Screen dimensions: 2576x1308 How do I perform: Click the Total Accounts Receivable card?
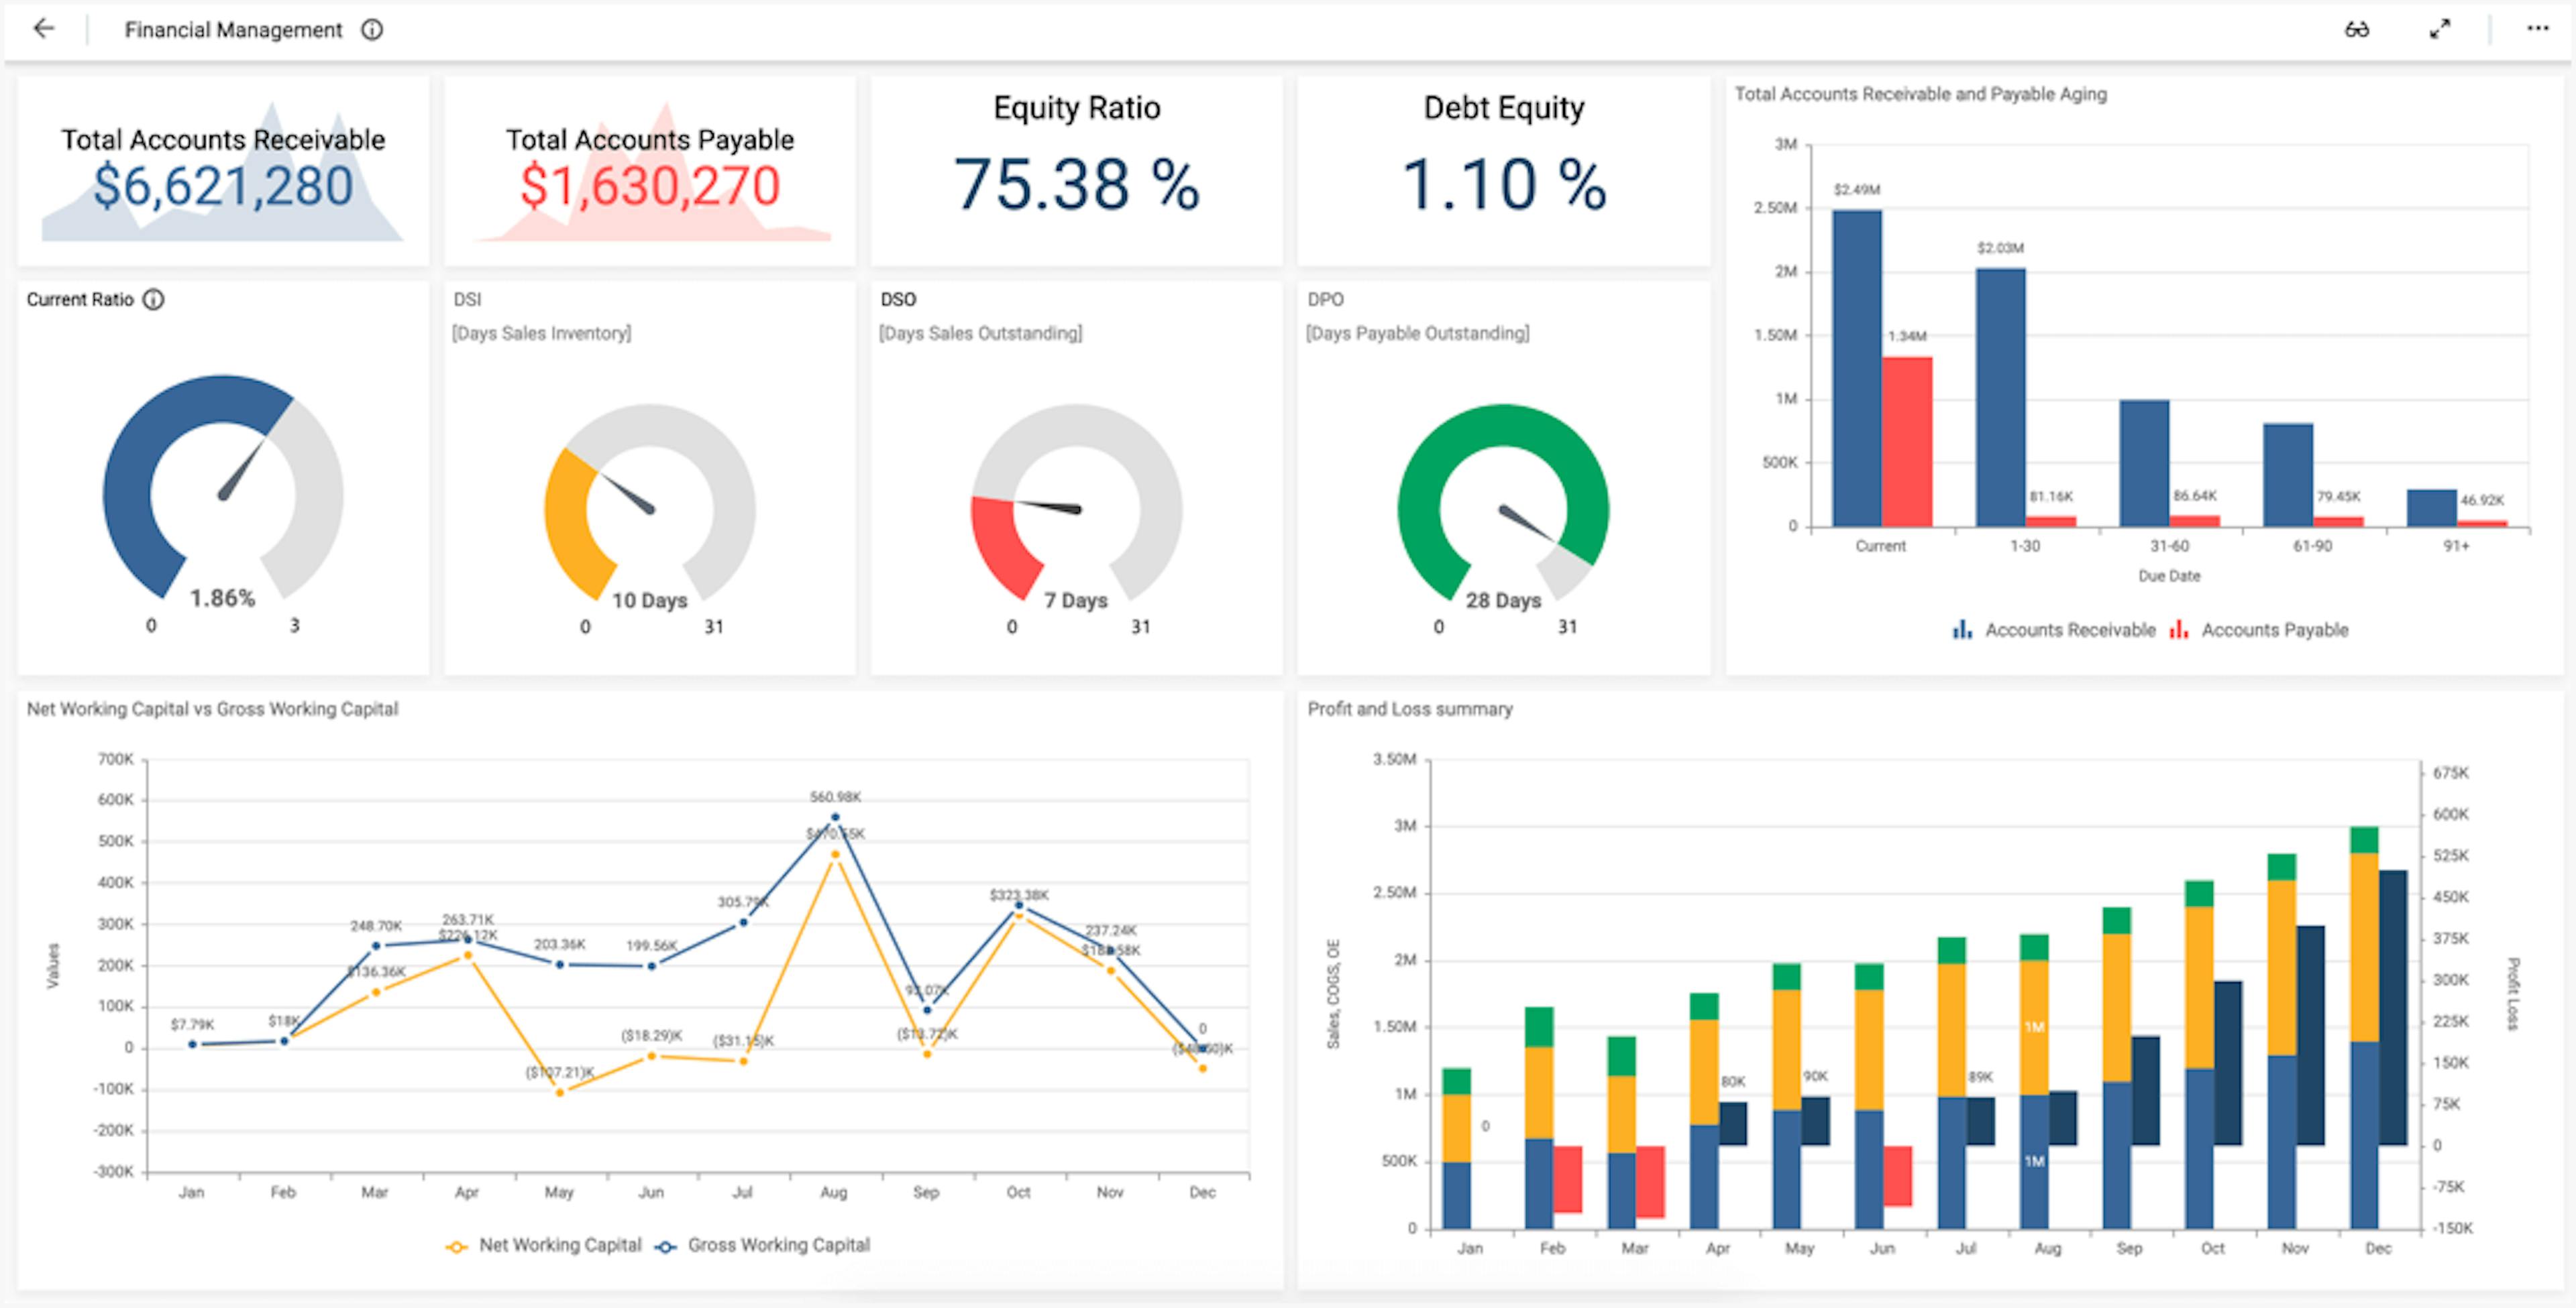click(x=223, y=170)
